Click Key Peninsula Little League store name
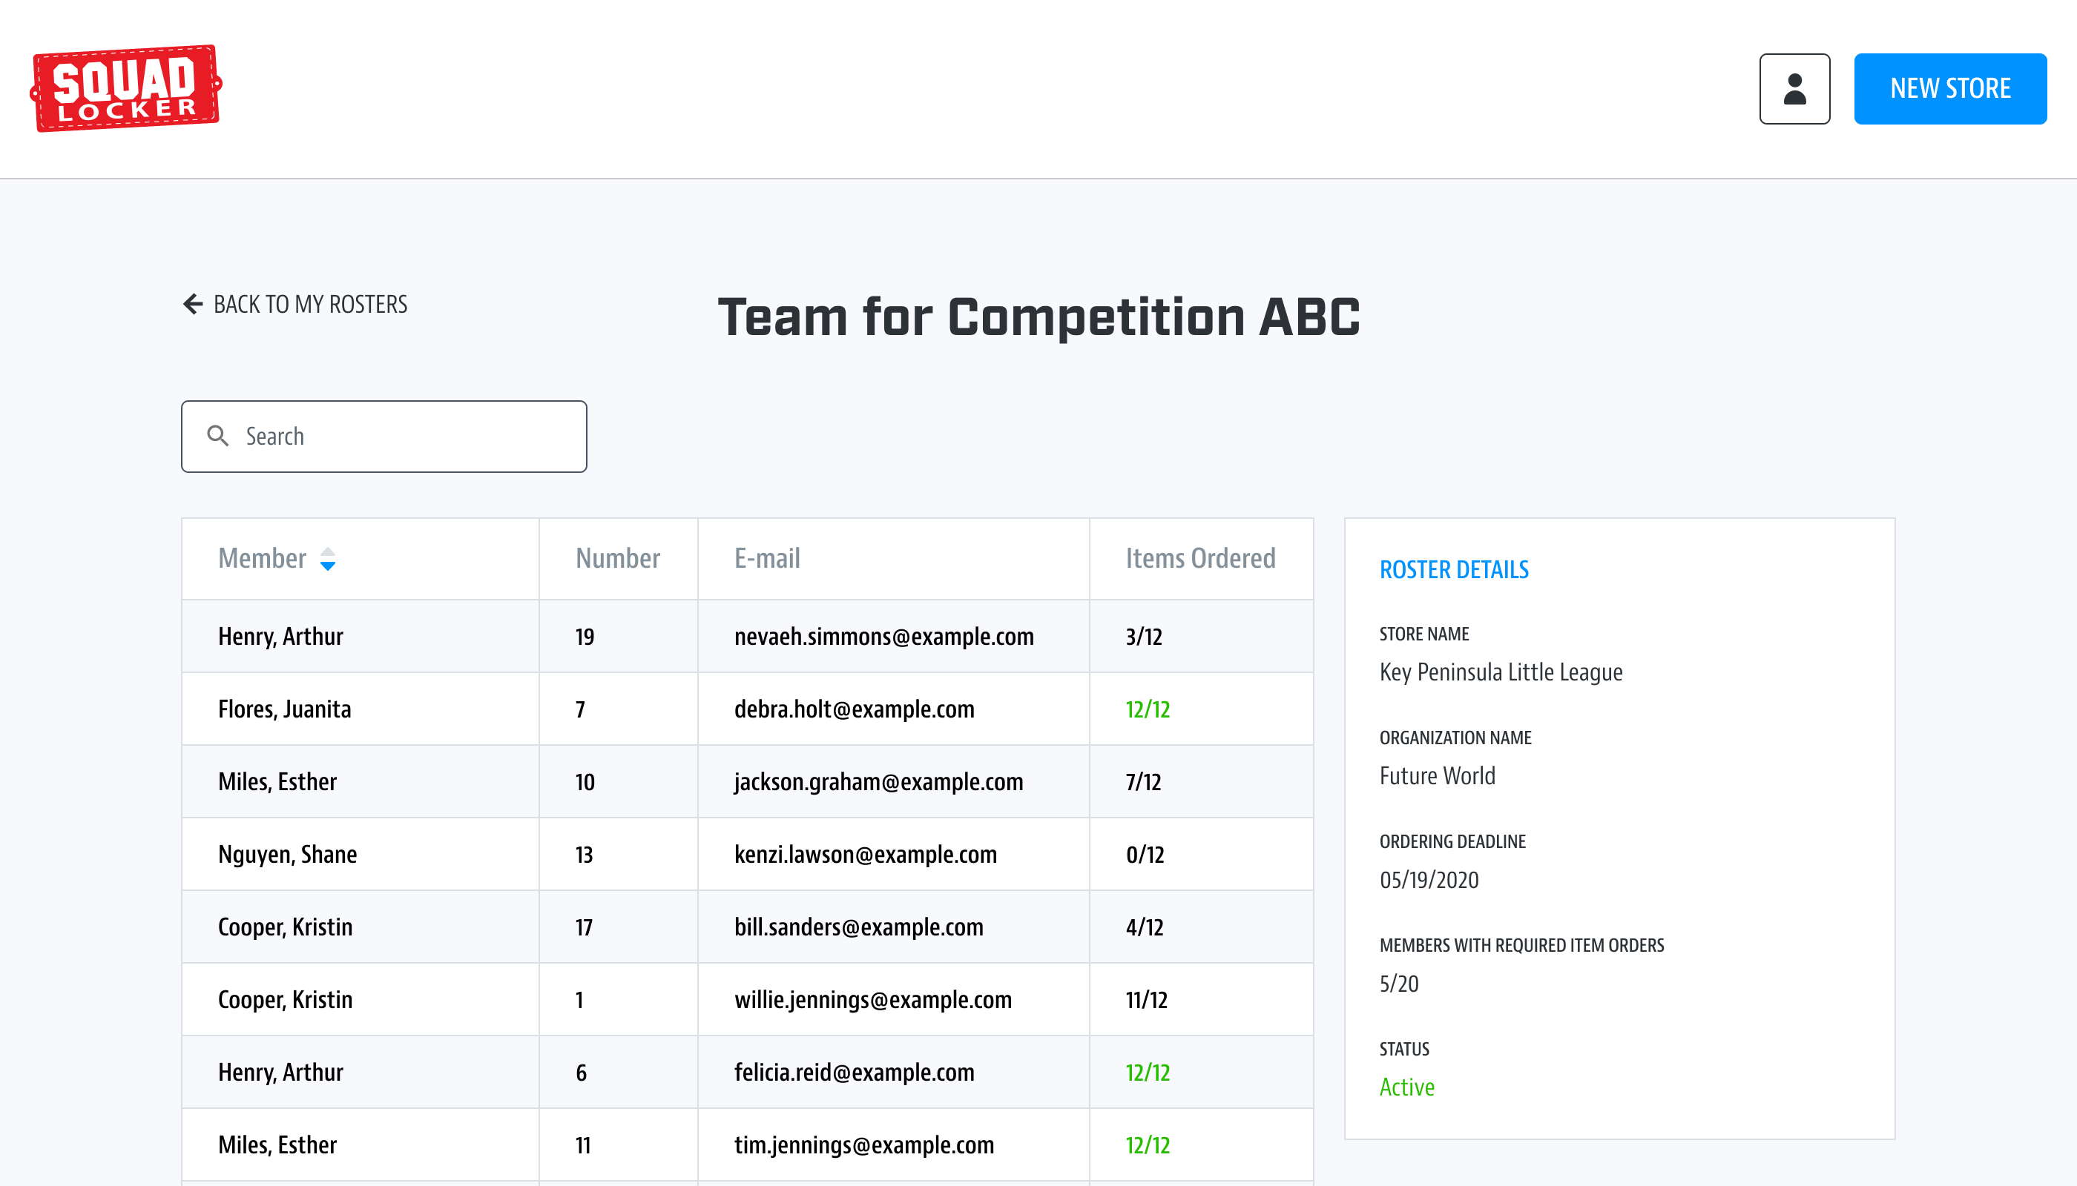Image resolution: width=2077 pixels, height=1186 pixels. (1500, 672)
